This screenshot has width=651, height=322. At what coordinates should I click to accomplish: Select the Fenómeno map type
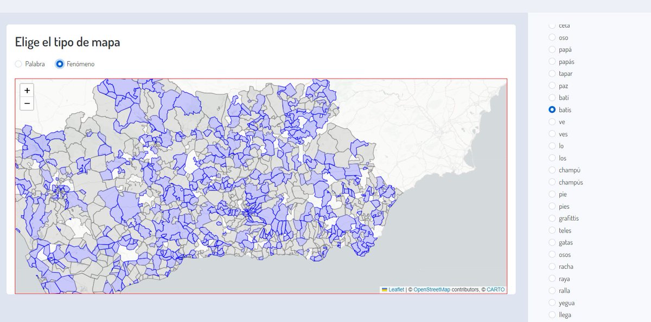tap(59, 63)
